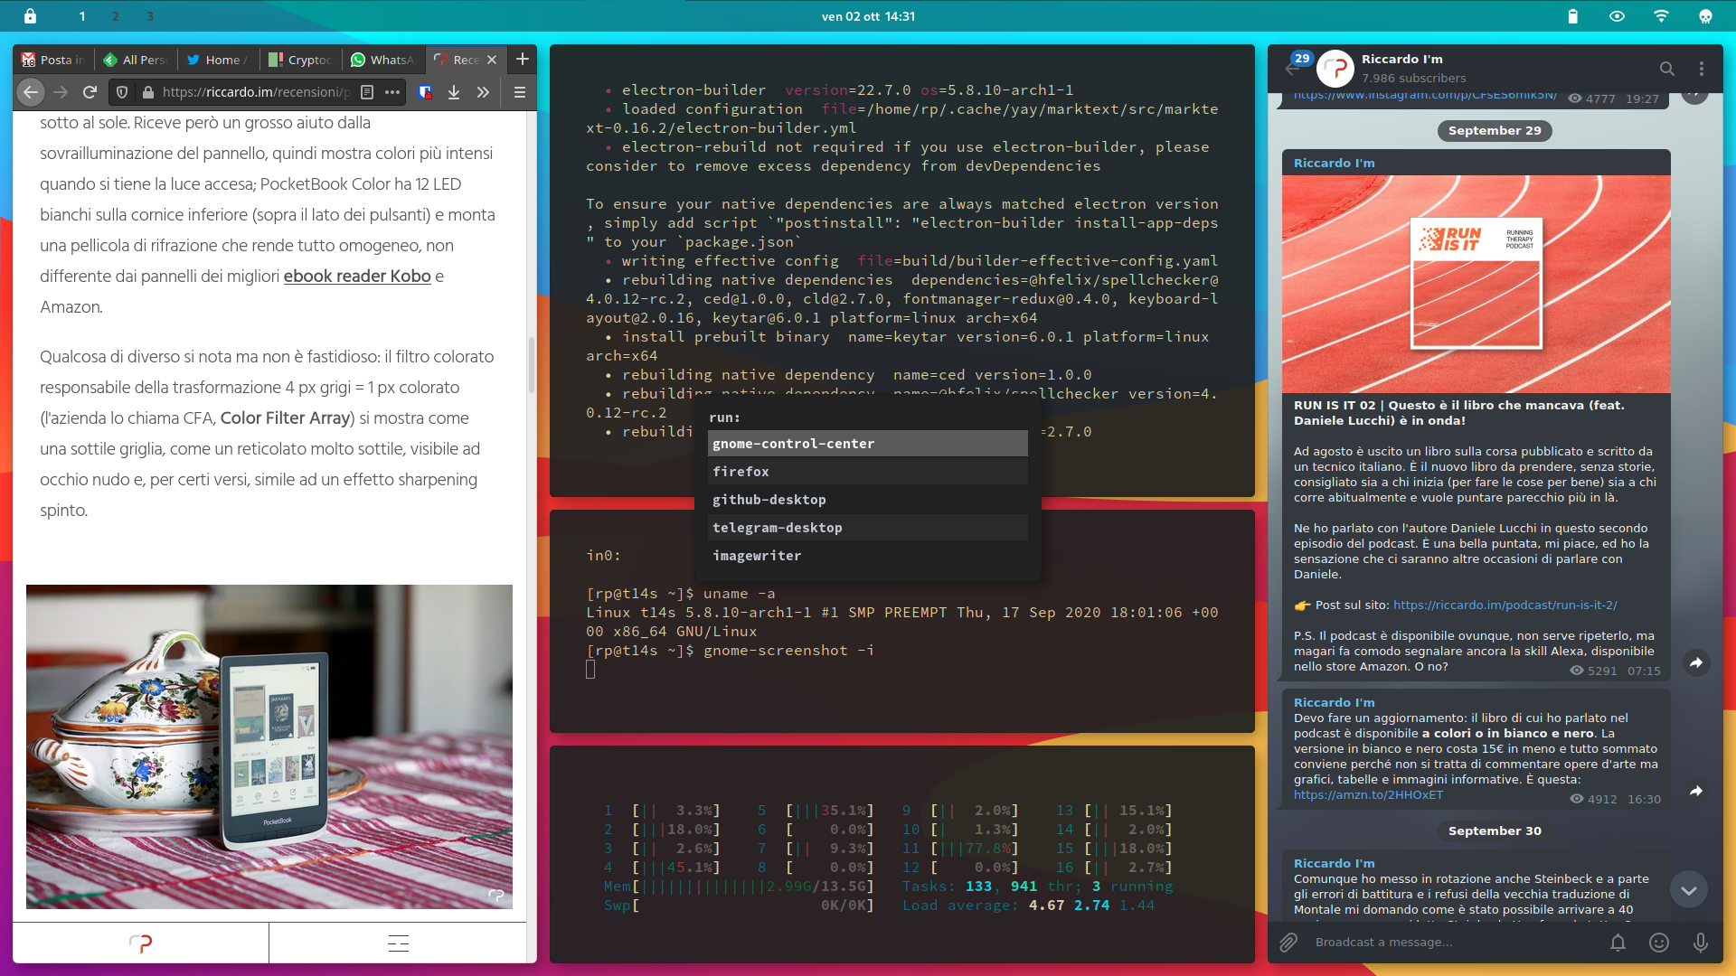Open the amzn.to/2HHOxET link
The image size is (1736, 976).
tap(1368, 794)
